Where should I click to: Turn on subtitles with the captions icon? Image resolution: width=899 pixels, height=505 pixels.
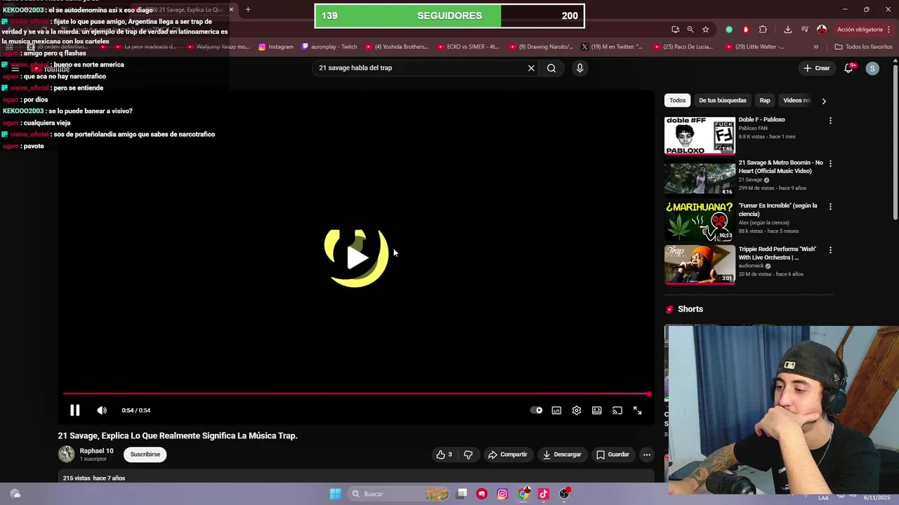pyautogui.click(x=556, y=410)
